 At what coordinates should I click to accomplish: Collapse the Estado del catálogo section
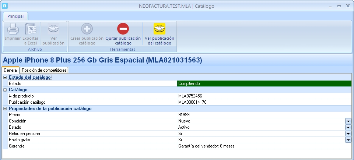pyautogui.click(x=5, y=77)
